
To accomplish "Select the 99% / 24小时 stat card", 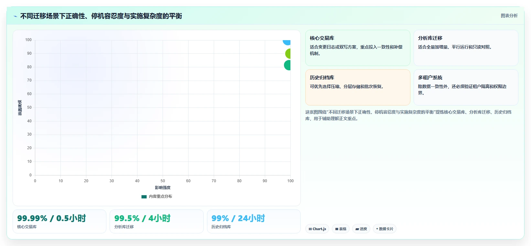I will tap(254, 221).
